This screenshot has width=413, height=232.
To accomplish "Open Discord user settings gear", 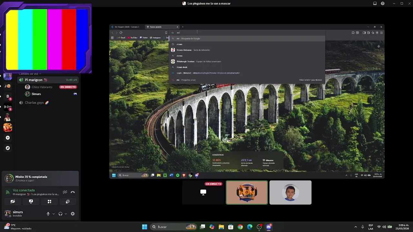I will click(x=73, y=214).
